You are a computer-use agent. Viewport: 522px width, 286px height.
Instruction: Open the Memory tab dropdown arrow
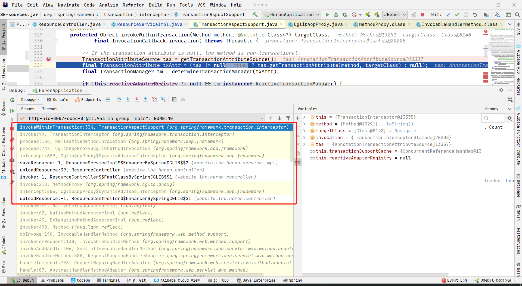pos(509,109)
